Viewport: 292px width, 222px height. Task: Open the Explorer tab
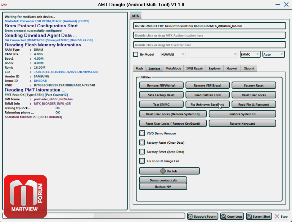215,68
